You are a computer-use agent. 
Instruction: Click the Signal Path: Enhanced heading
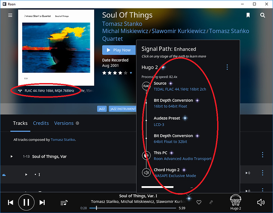tap(169, 49)
